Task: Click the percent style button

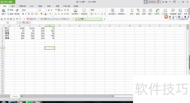Action: [95, 14]
